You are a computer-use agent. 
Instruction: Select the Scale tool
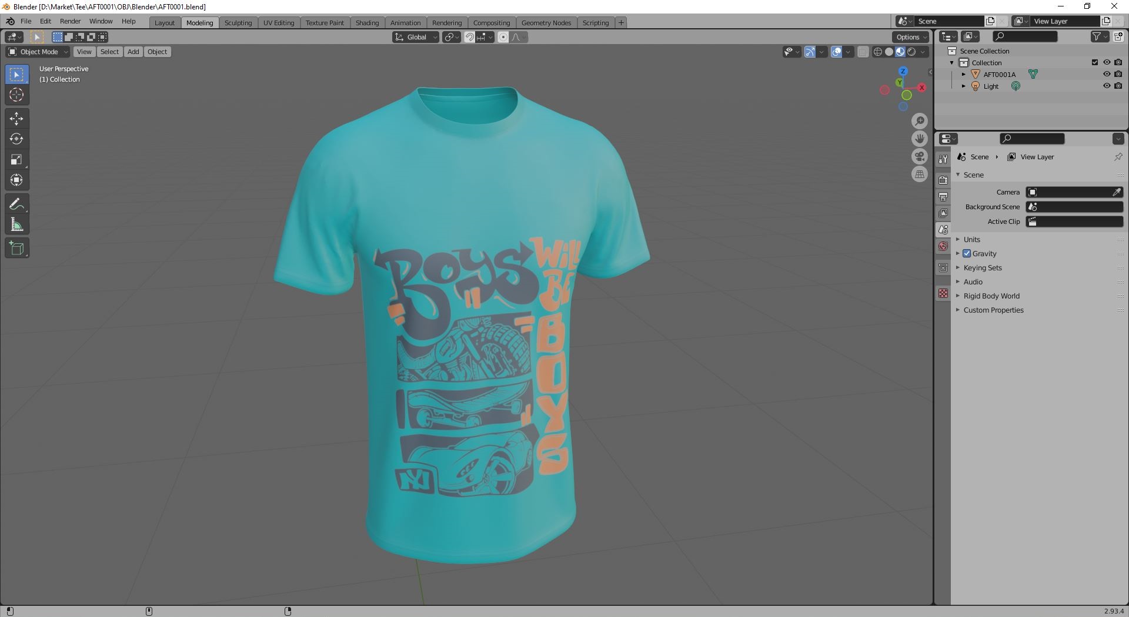point(16,160)
